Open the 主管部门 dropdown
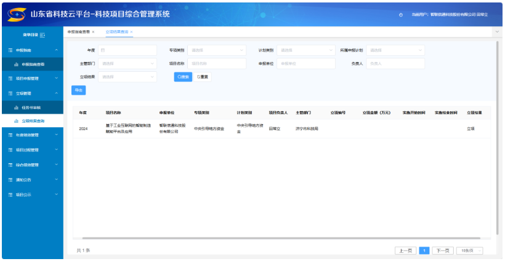The image size is (505, 264). pos(127,63)
